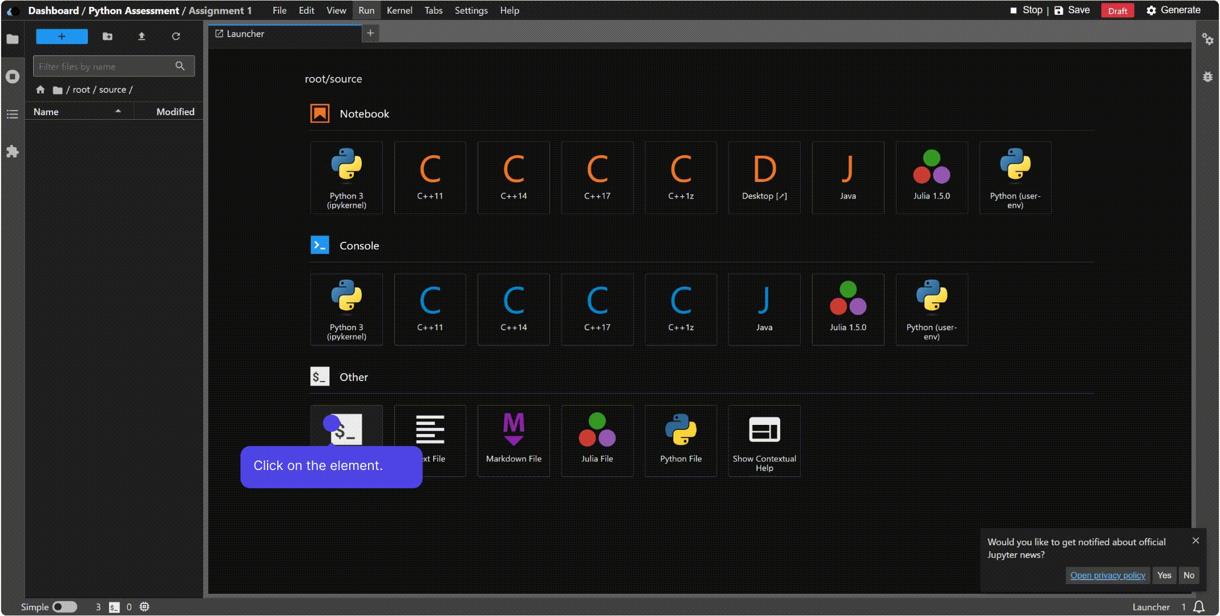Sort files by Modified column
The width and height of the screenshot is (1220, 616).
(169, 112)
